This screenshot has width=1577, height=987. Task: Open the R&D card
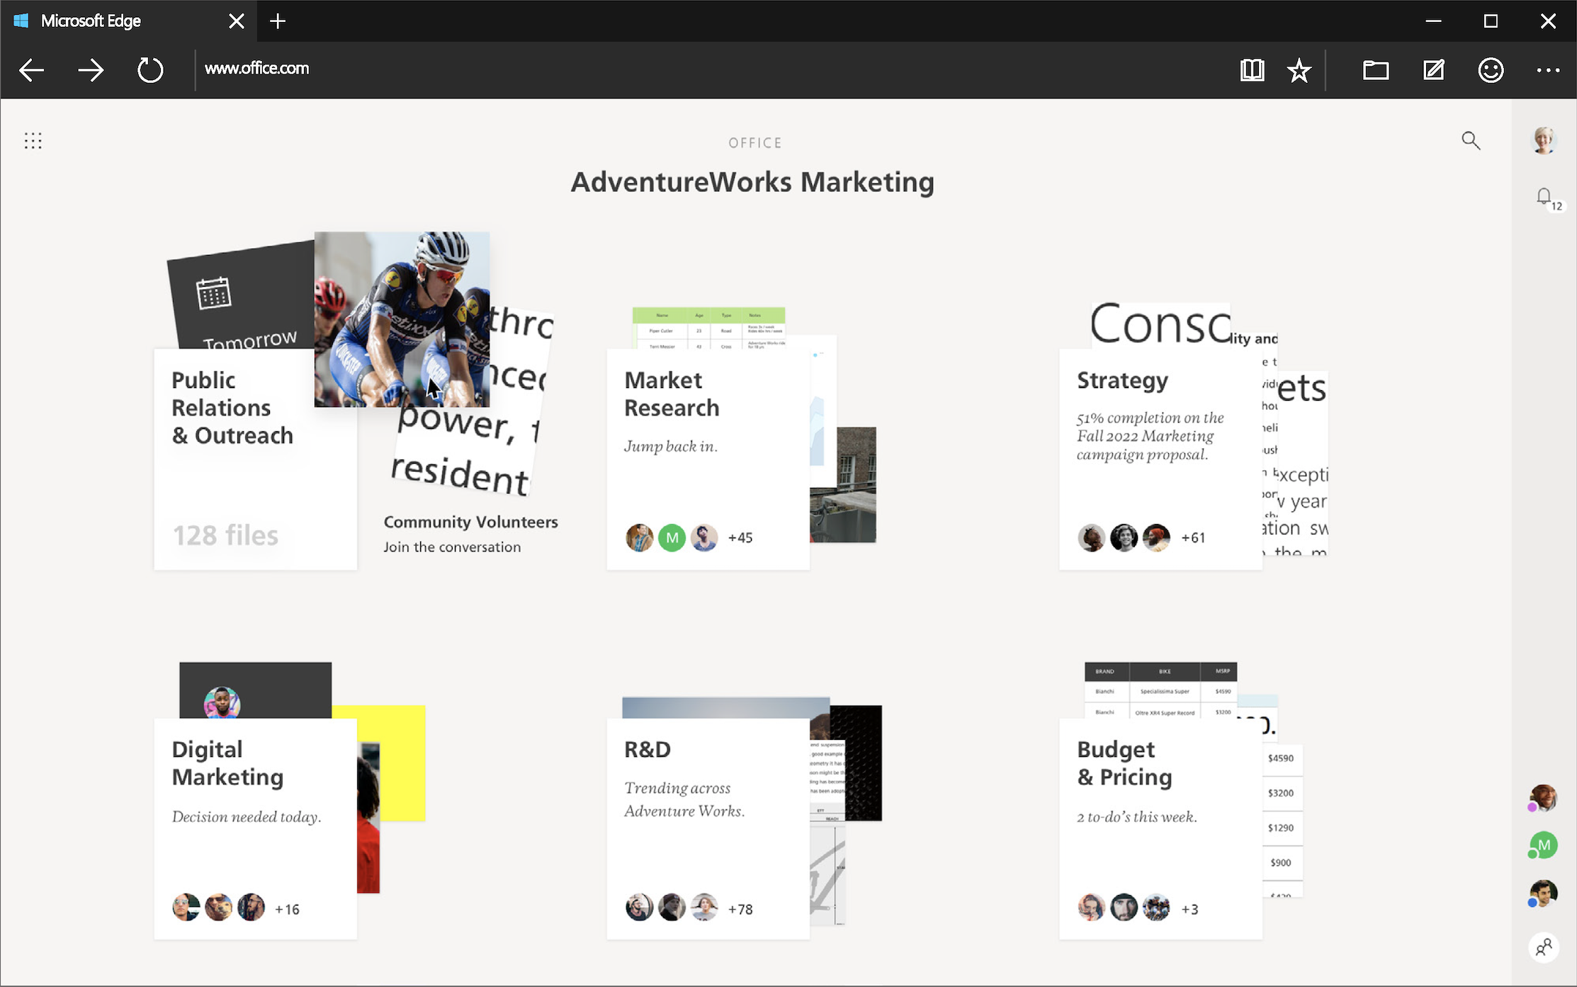tap(708, 829)
